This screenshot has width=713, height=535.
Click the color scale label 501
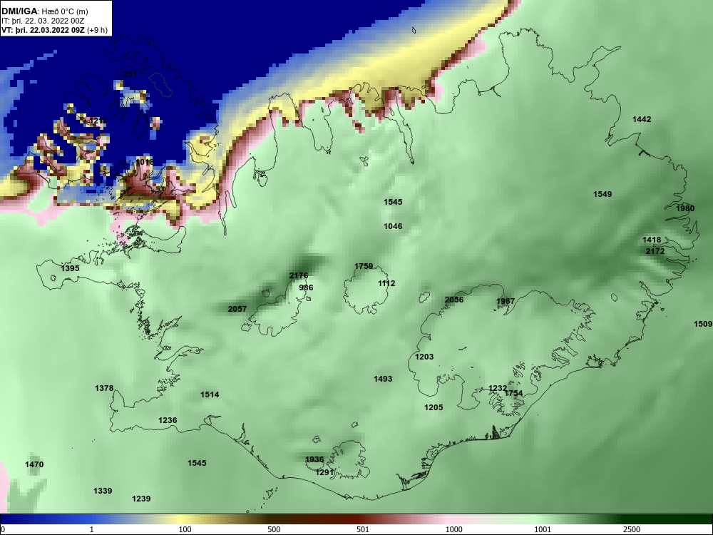click(x=363, y=529)
